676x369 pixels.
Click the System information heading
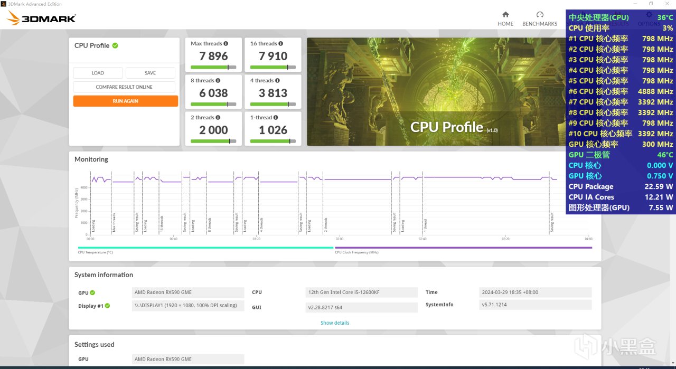point(104,275)
